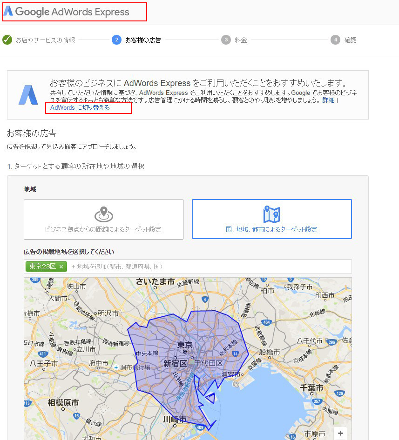Click 北総線 railway label on the map

[318, 313]
